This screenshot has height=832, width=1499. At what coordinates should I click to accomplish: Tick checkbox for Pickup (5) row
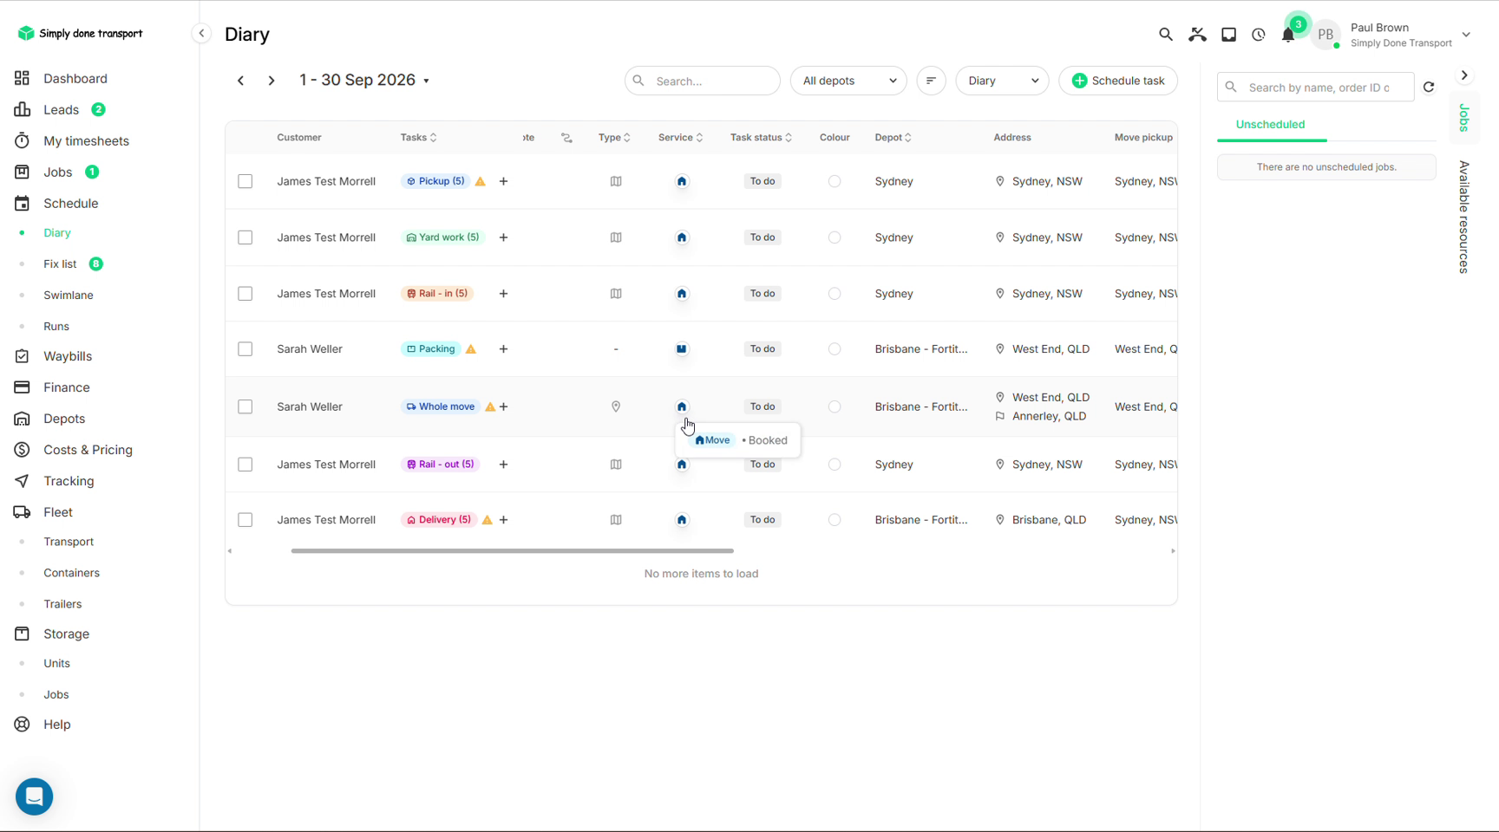[245, 181]
